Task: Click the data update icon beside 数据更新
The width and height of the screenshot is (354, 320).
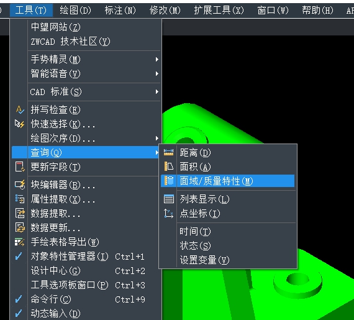Action: pos(20,227)
